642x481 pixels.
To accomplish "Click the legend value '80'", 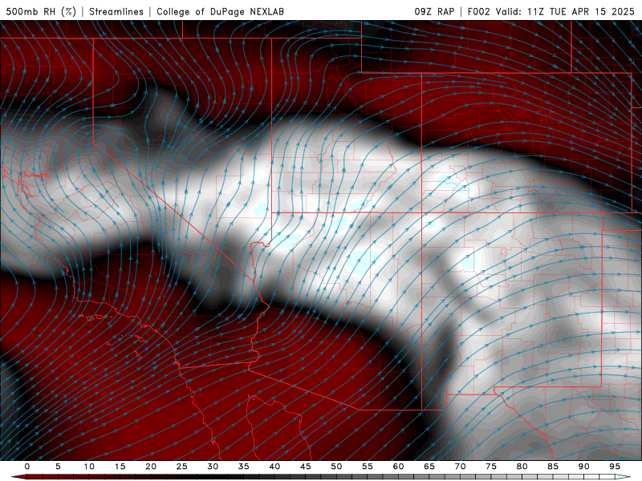I will coord(522,467).
